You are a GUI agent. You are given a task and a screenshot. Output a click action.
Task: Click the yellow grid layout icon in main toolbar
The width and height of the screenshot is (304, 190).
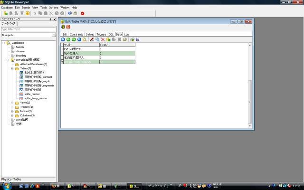tap(28, 13)
